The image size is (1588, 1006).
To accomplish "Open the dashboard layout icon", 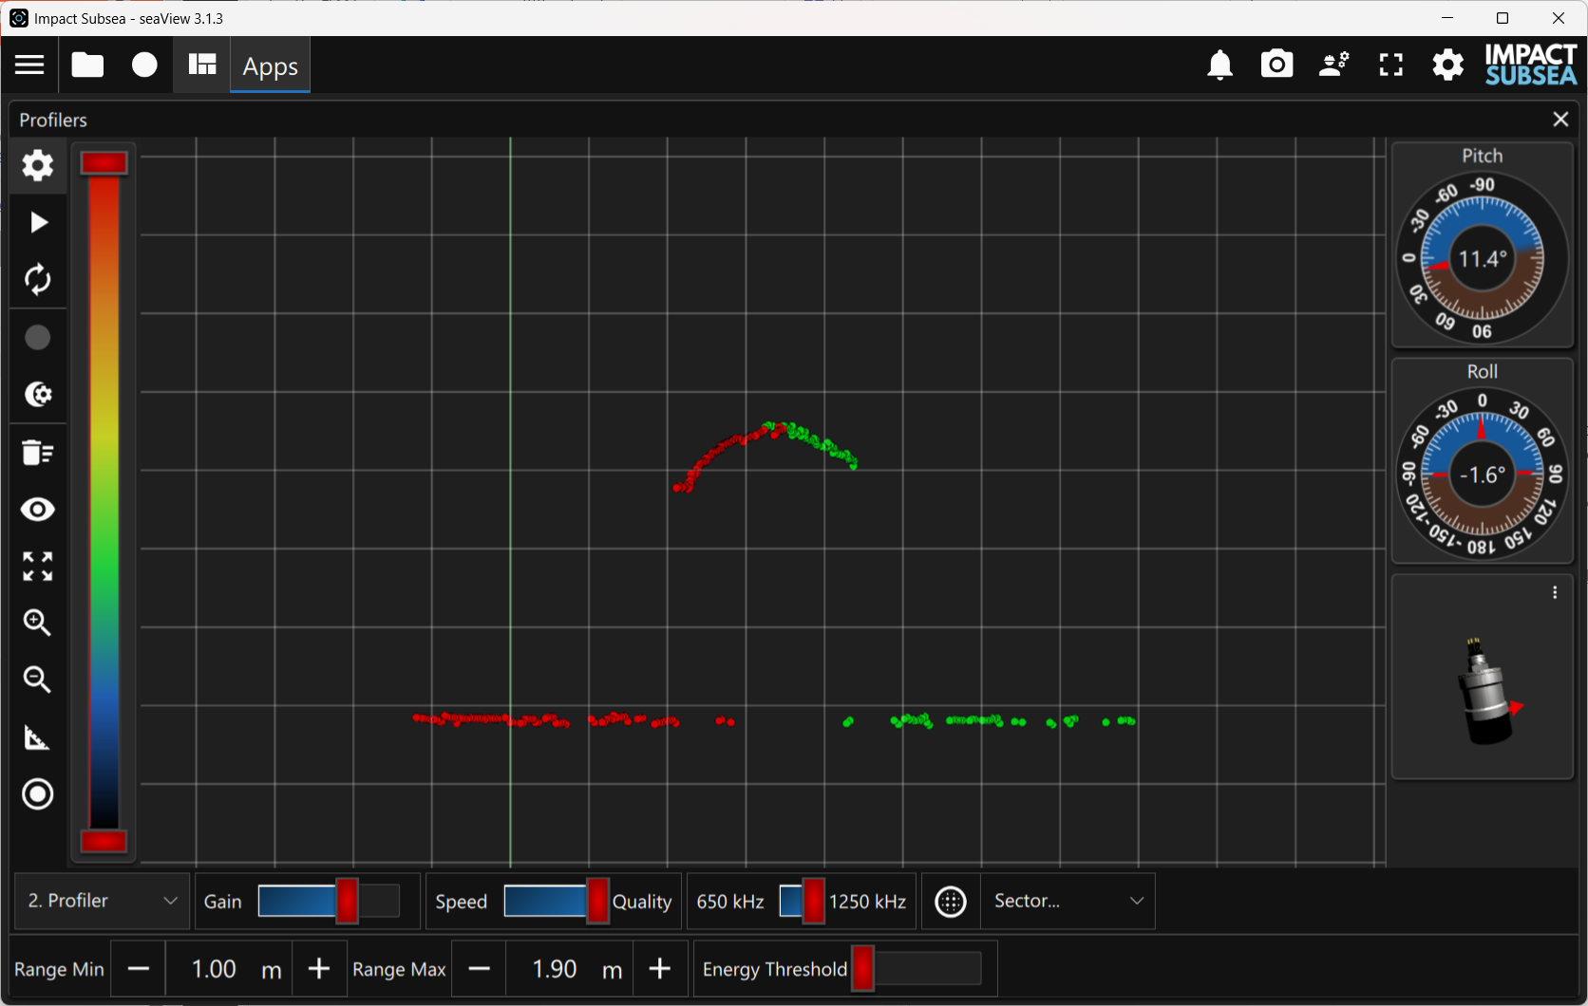I will (202, 65).
